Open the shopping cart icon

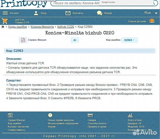tap(4, 21)
